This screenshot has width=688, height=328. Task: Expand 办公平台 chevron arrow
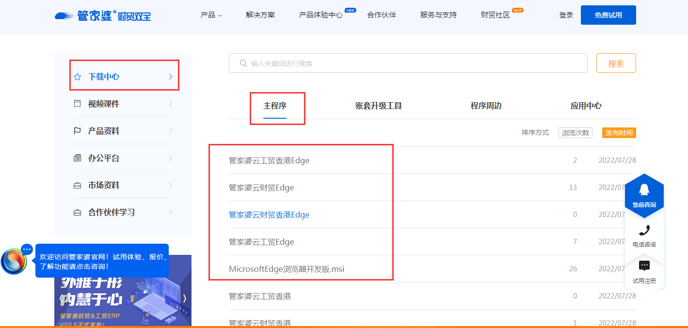tap(170, 158)
